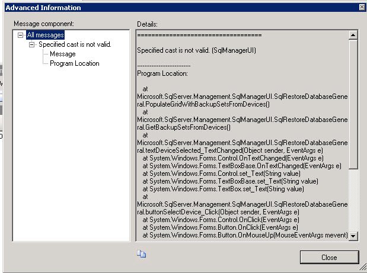Image resolution: width=367 pixels, height=273 pixels.
Task: Click the TextBox.set_Text(String value) line
Action: (223, 189)
